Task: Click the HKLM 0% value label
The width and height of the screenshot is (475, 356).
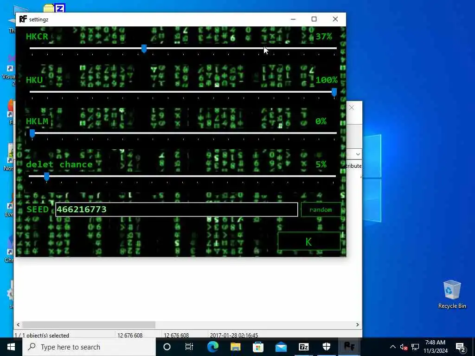Action: pyautogui.click(x=321, y=121)
